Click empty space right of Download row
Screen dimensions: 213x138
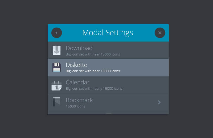coord(146,50)
